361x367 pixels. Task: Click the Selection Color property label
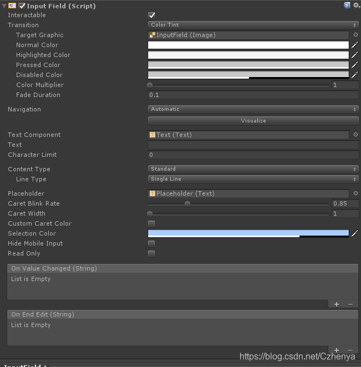32,233
